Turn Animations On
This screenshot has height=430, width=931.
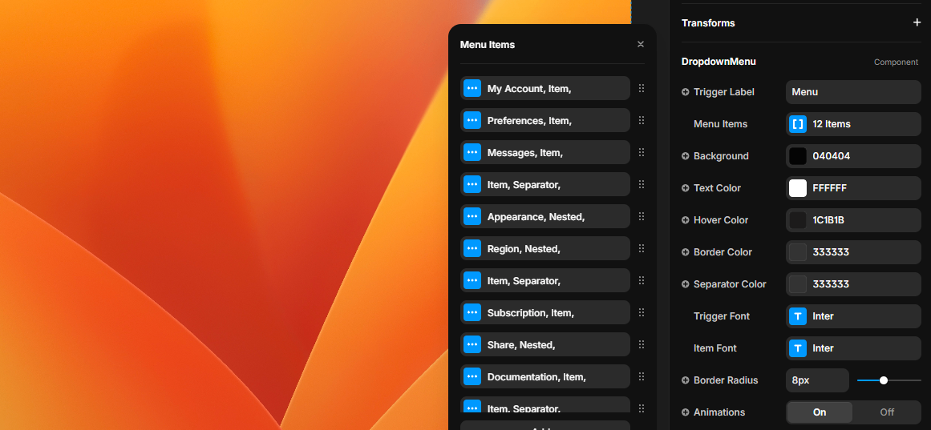820,412
